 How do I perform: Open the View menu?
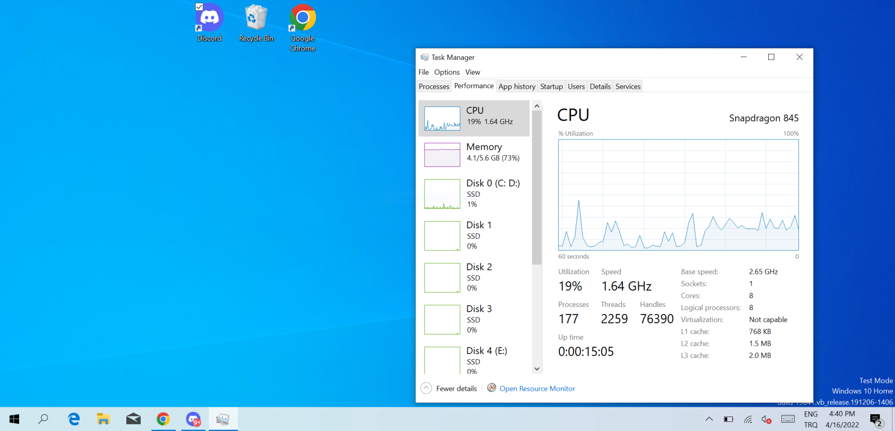tap(472, 72)
